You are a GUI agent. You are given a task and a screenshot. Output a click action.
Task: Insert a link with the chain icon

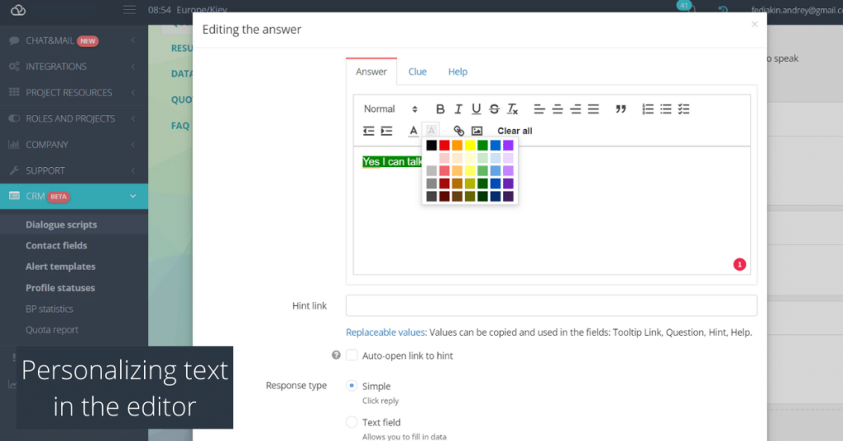coord(459,131)
